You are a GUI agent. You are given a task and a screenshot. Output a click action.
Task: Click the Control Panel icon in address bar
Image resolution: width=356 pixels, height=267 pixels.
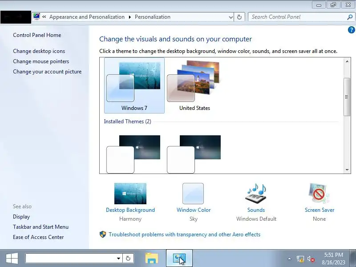pos(36,16)
